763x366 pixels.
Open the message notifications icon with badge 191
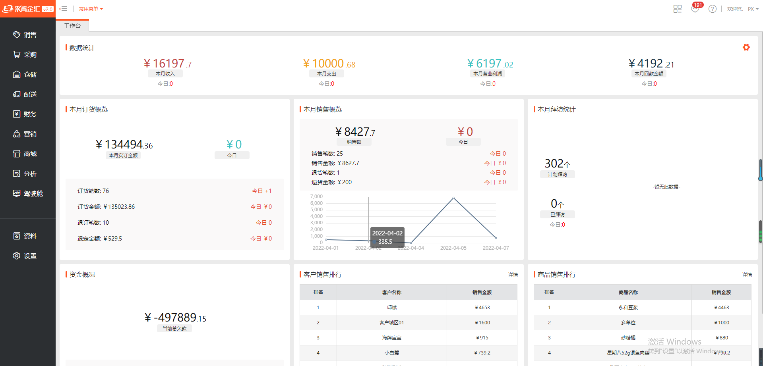coord(695,9)
